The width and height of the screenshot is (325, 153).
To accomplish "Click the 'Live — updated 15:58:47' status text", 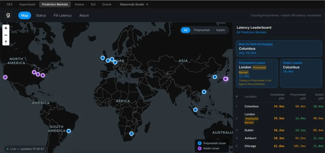I will (27, 149).
